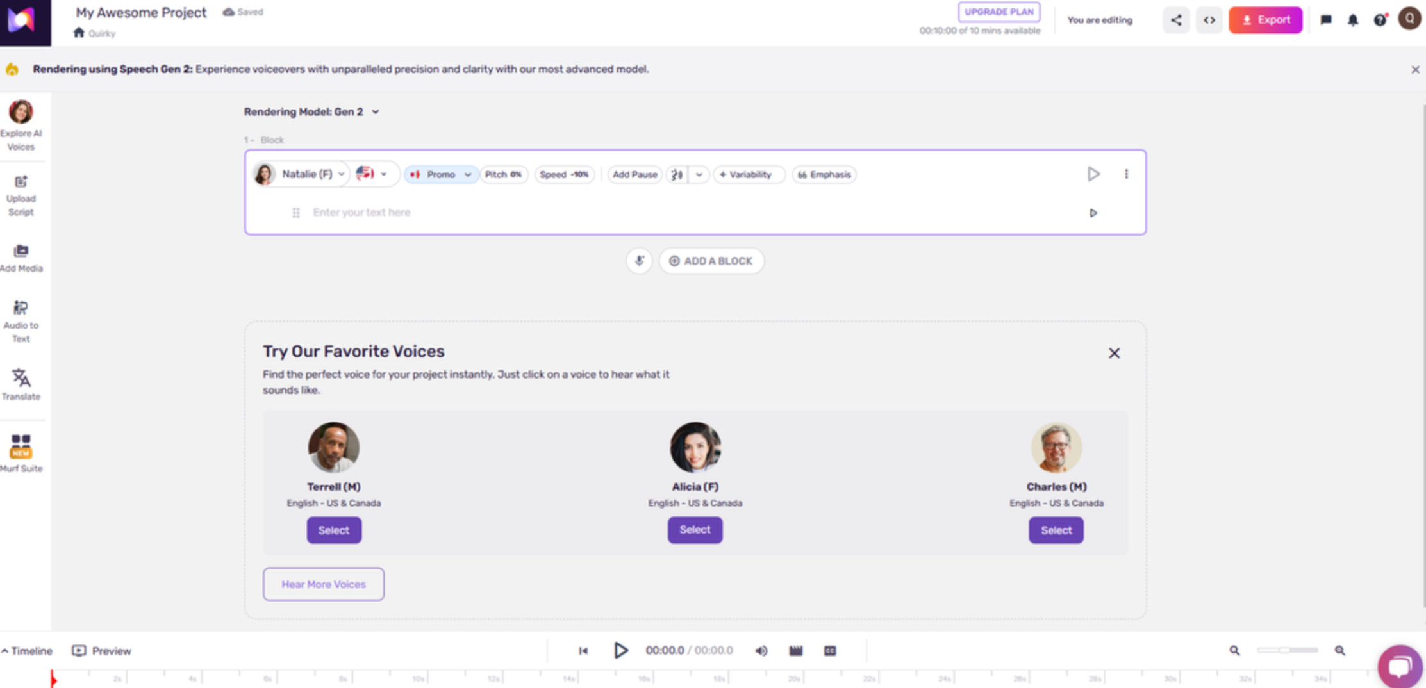Open the video clapper icon in player bar

(x=796, y=651)
